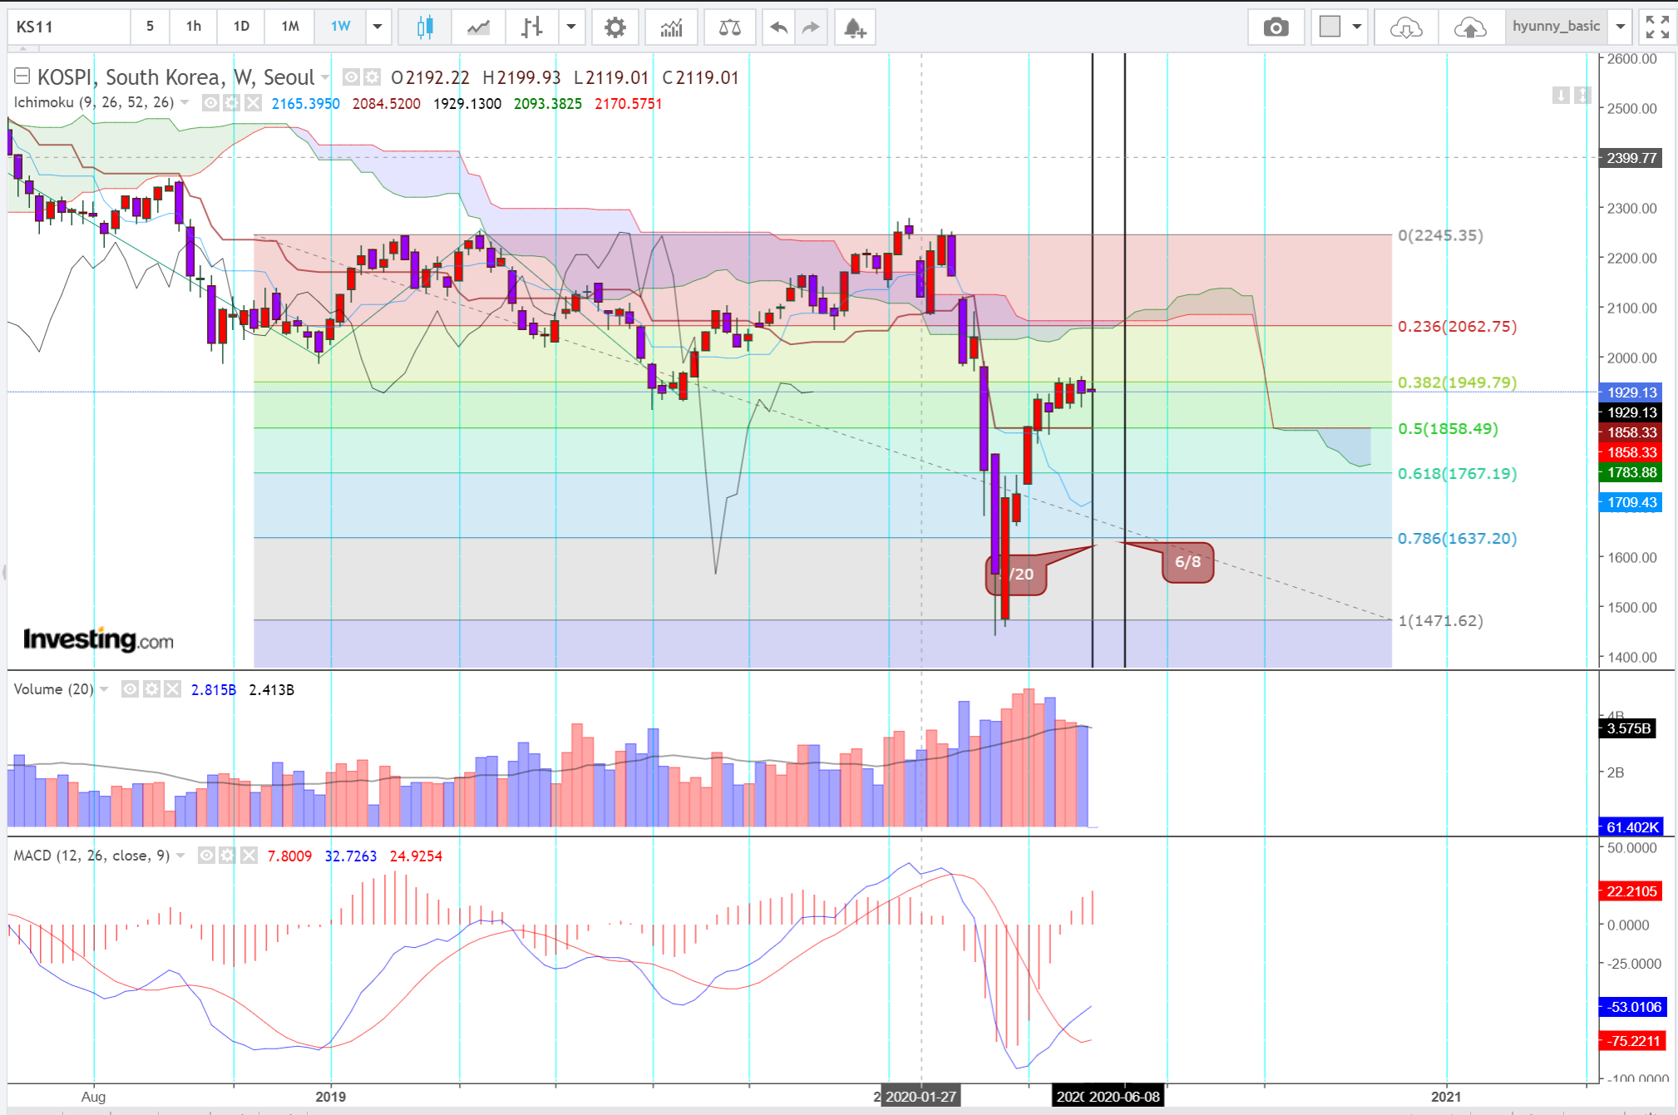Expand more timeframes dropdown arrow
Image resolution: width=1678 pixels, height=1115 pixels.
coord(378,27)
